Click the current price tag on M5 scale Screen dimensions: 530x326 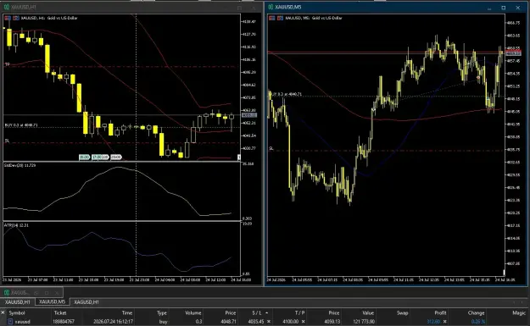click(513, 53)
